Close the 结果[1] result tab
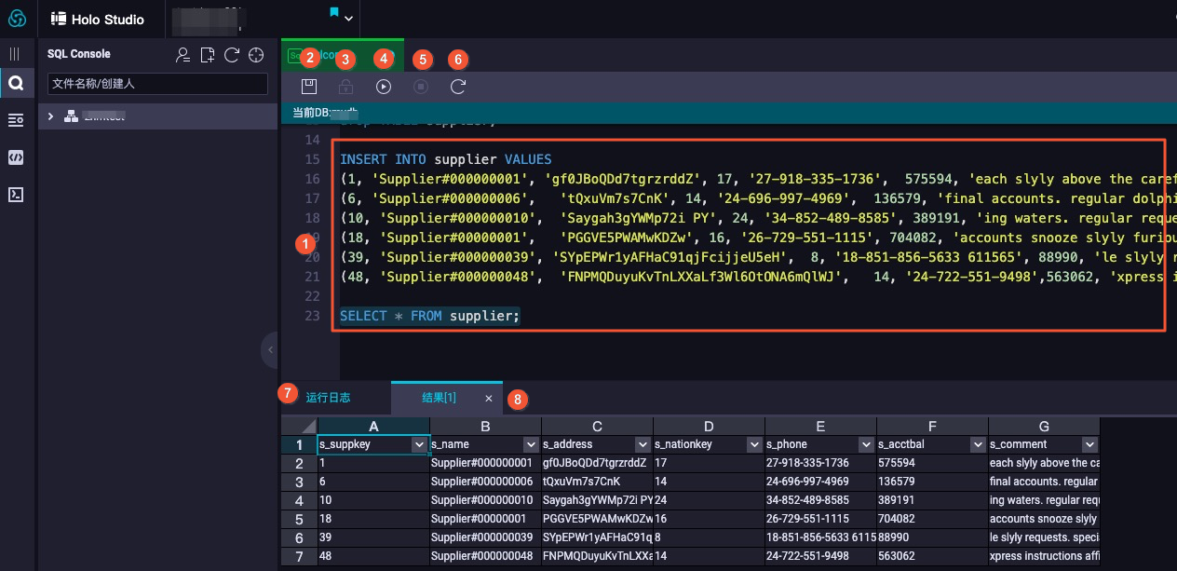1177x571 pixels. (x=489, y=398)
